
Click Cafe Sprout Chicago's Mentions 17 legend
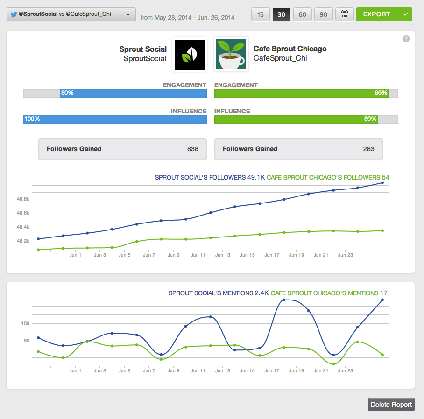point(329,293)
